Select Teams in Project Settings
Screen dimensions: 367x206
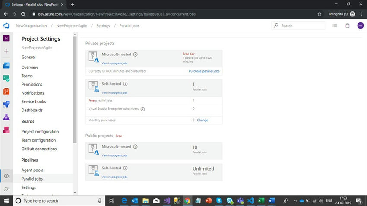pyautogui.click(x=27, y=76)
